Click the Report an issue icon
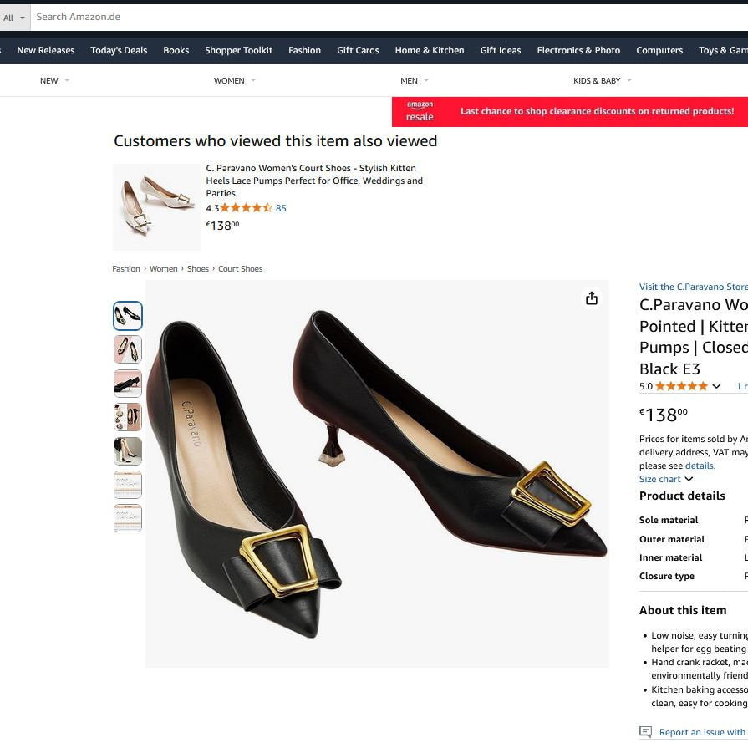The image size is (748, 748). coord(645,732)
